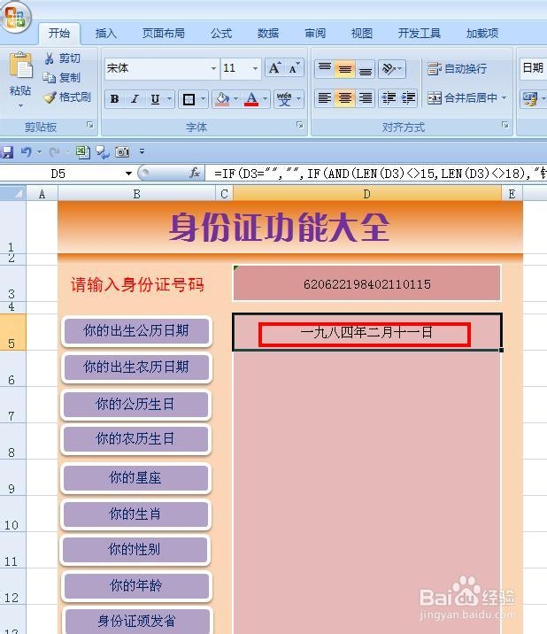
Task: Click the 你的出生公历日期 button
Action: tap(136, 331)
